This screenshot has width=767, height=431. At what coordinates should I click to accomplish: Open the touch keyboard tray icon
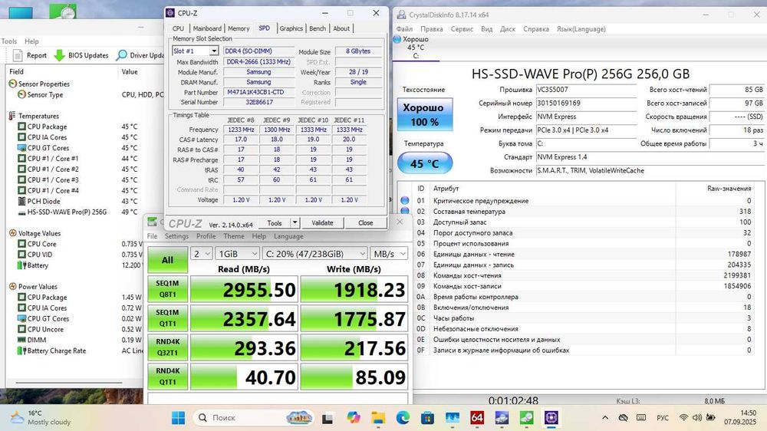[641, 418]
